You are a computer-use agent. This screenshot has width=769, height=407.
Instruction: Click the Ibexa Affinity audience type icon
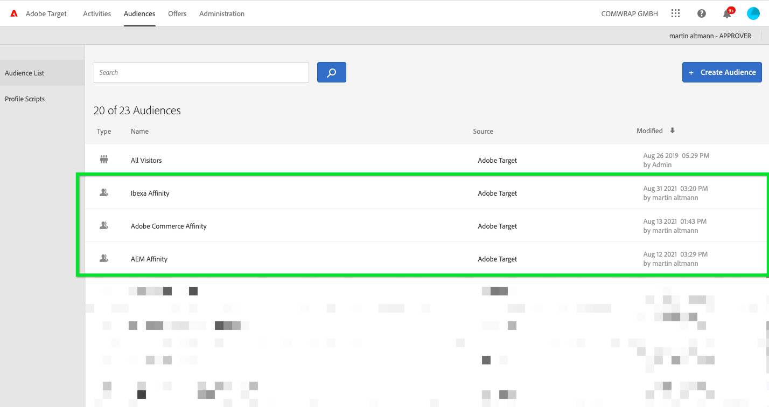[104, 192]
